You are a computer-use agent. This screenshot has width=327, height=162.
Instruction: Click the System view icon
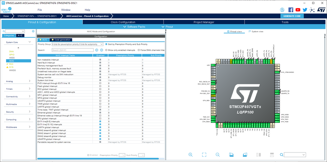(250, 31)
